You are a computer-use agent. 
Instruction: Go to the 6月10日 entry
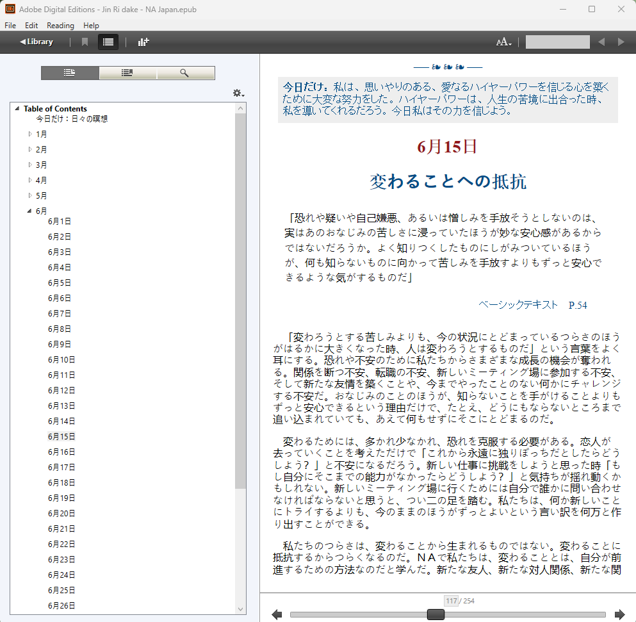[61, 360]
